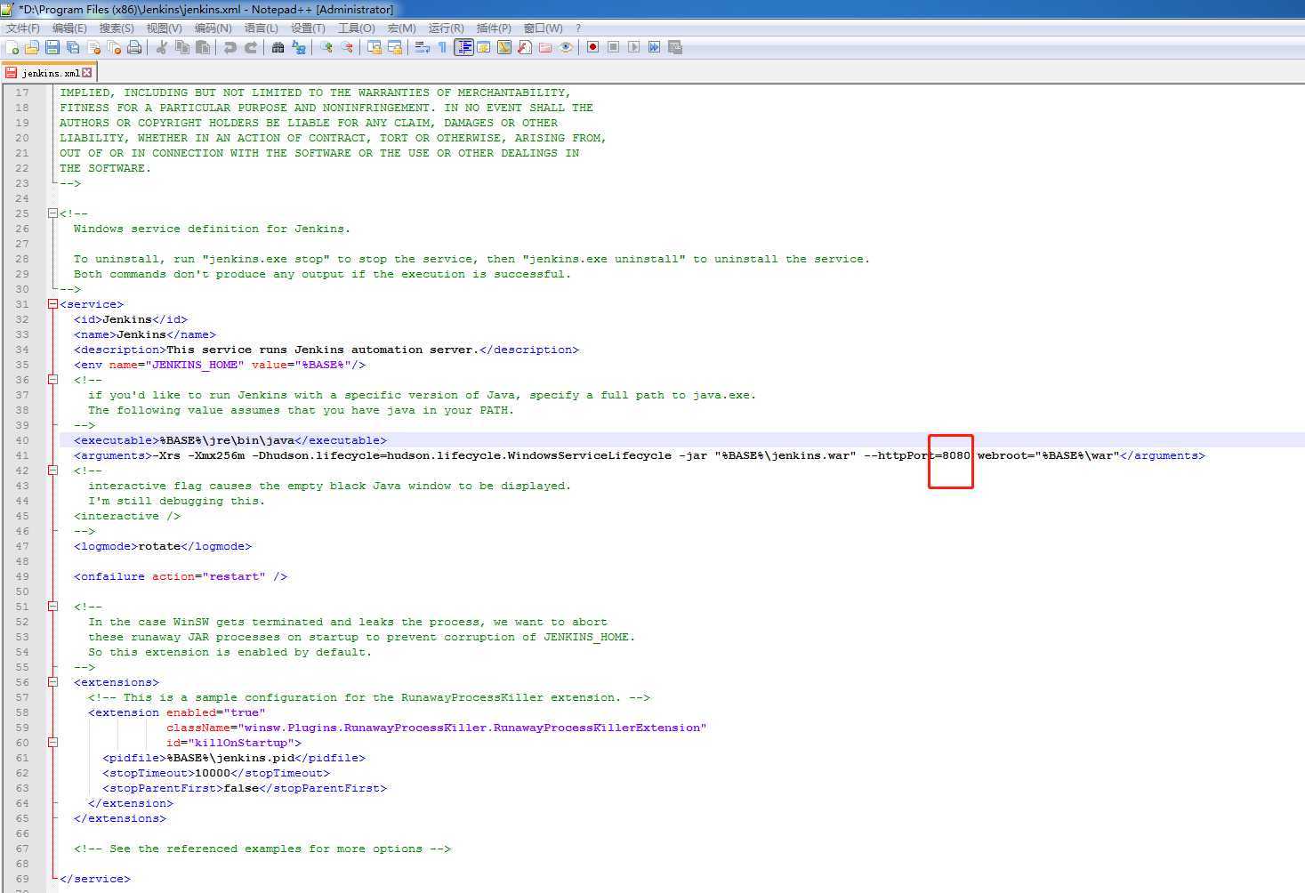Viewport: 1305px width, 893px height.
Task: Toggle Show All Characters pilcrow icon
Action: [442, 47]
